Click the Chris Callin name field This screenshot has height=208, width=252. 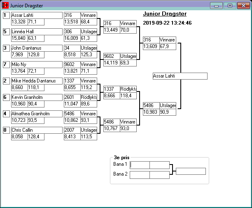pyautogui.click(x=36, y=130)
